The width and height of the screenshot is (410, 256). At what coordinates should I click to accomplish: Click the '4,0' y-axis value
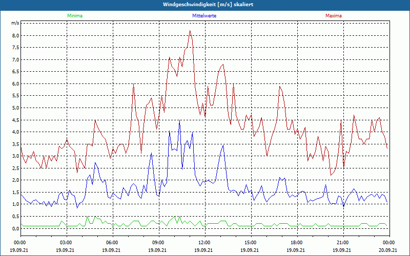click(16, 132)
